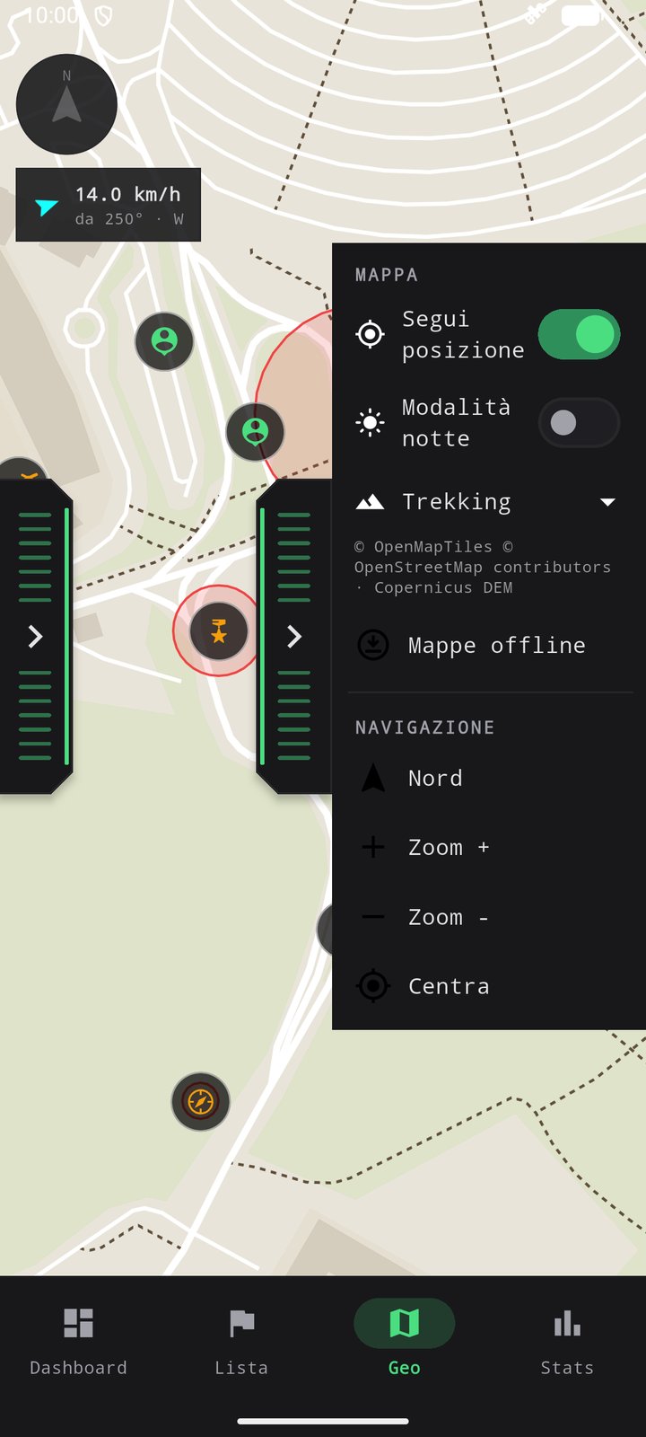This screenshot has height=1437, width=646.
Task: Tap the Centra target icon
Action: pos(373,986)
